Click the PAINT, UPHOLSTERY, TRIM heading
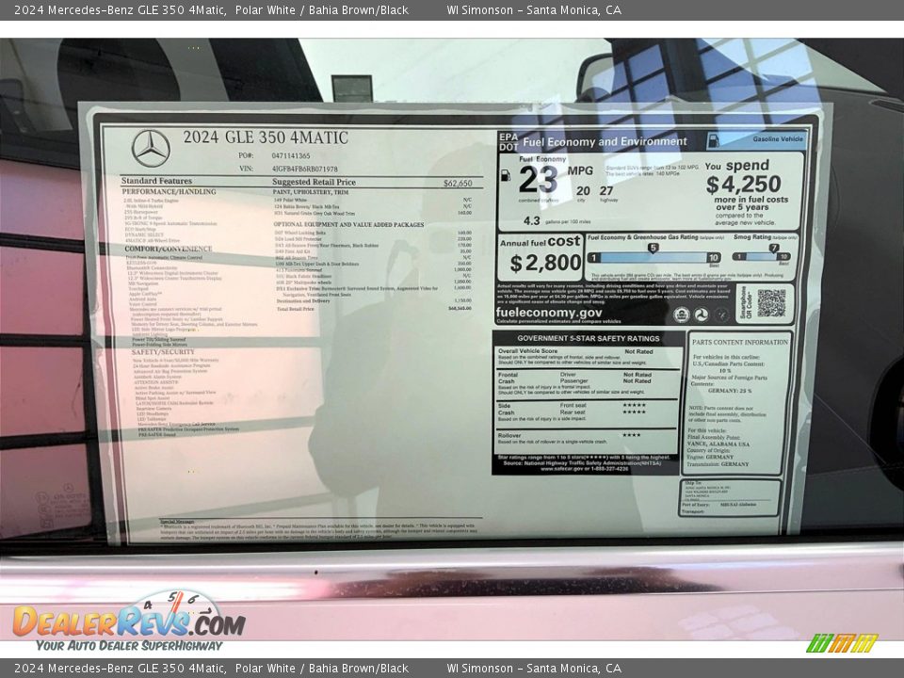 point(311,192)
